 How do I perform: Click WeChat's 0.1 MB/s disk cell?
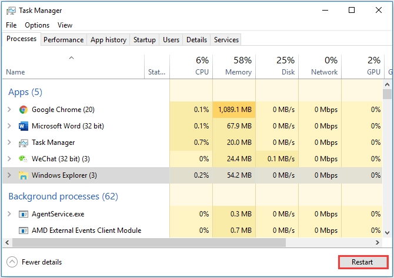click(x=277, y=159)
